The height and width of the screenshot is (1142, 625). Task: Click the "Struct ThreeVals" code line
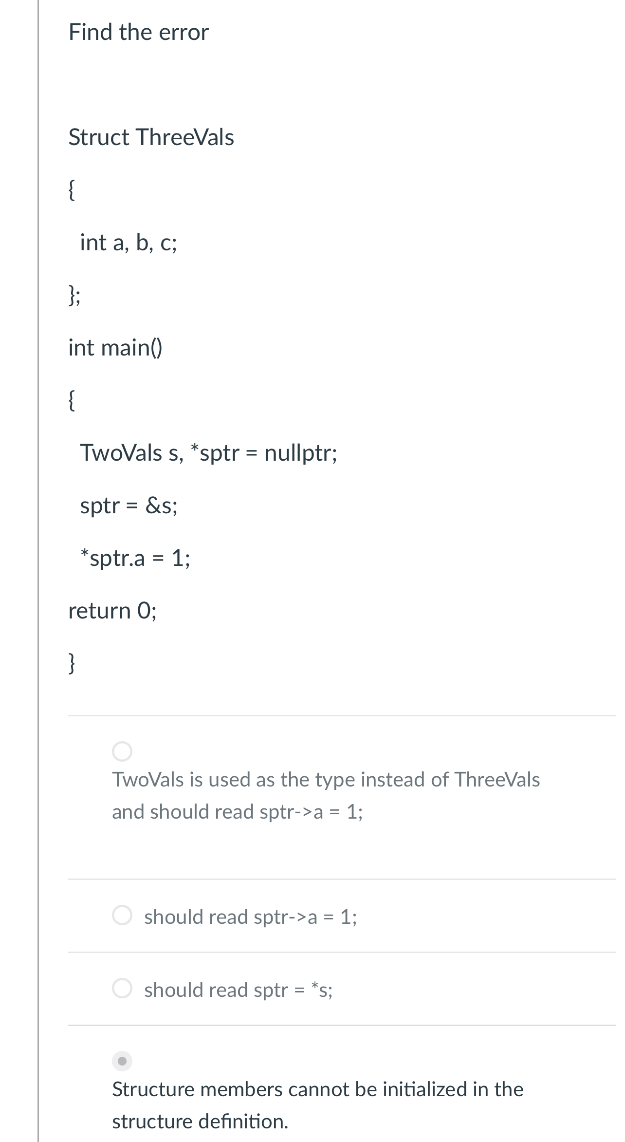pyautogui.click(x=151, y=138)
